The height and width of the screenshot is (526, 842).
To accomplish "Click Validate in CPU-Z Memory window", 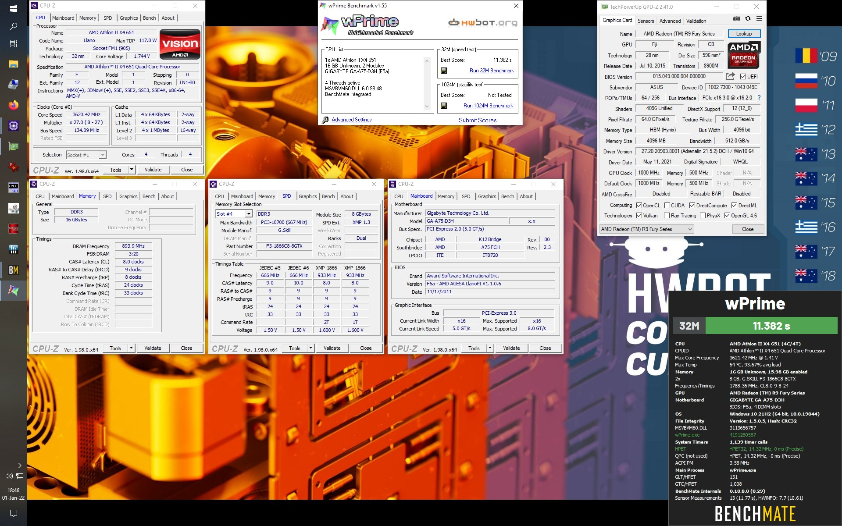I will pyautogui.click(x=153, y=348).
